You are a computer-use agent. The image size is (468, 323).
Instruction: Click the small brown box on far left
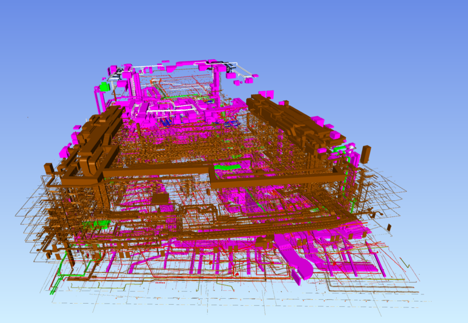pyautogui.click(x=49, y=168)
